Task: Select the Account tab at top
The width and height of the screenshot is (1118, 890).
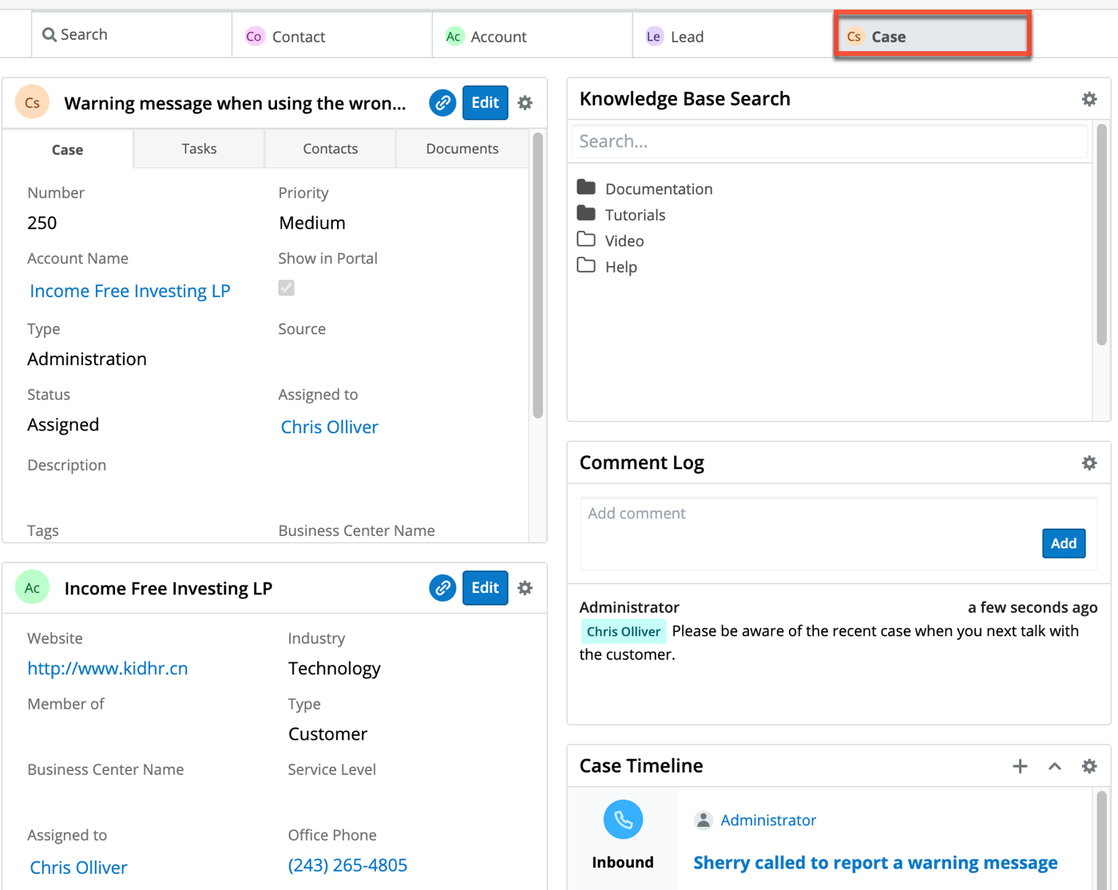Action: tap(498, 37)
